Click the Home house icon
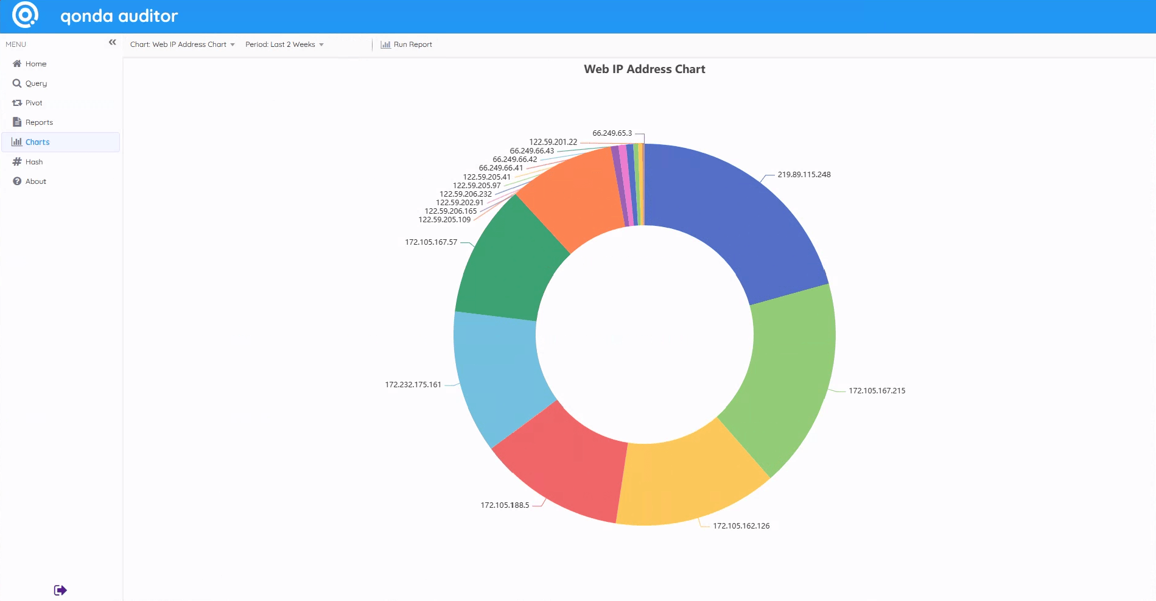 [17, 63]
